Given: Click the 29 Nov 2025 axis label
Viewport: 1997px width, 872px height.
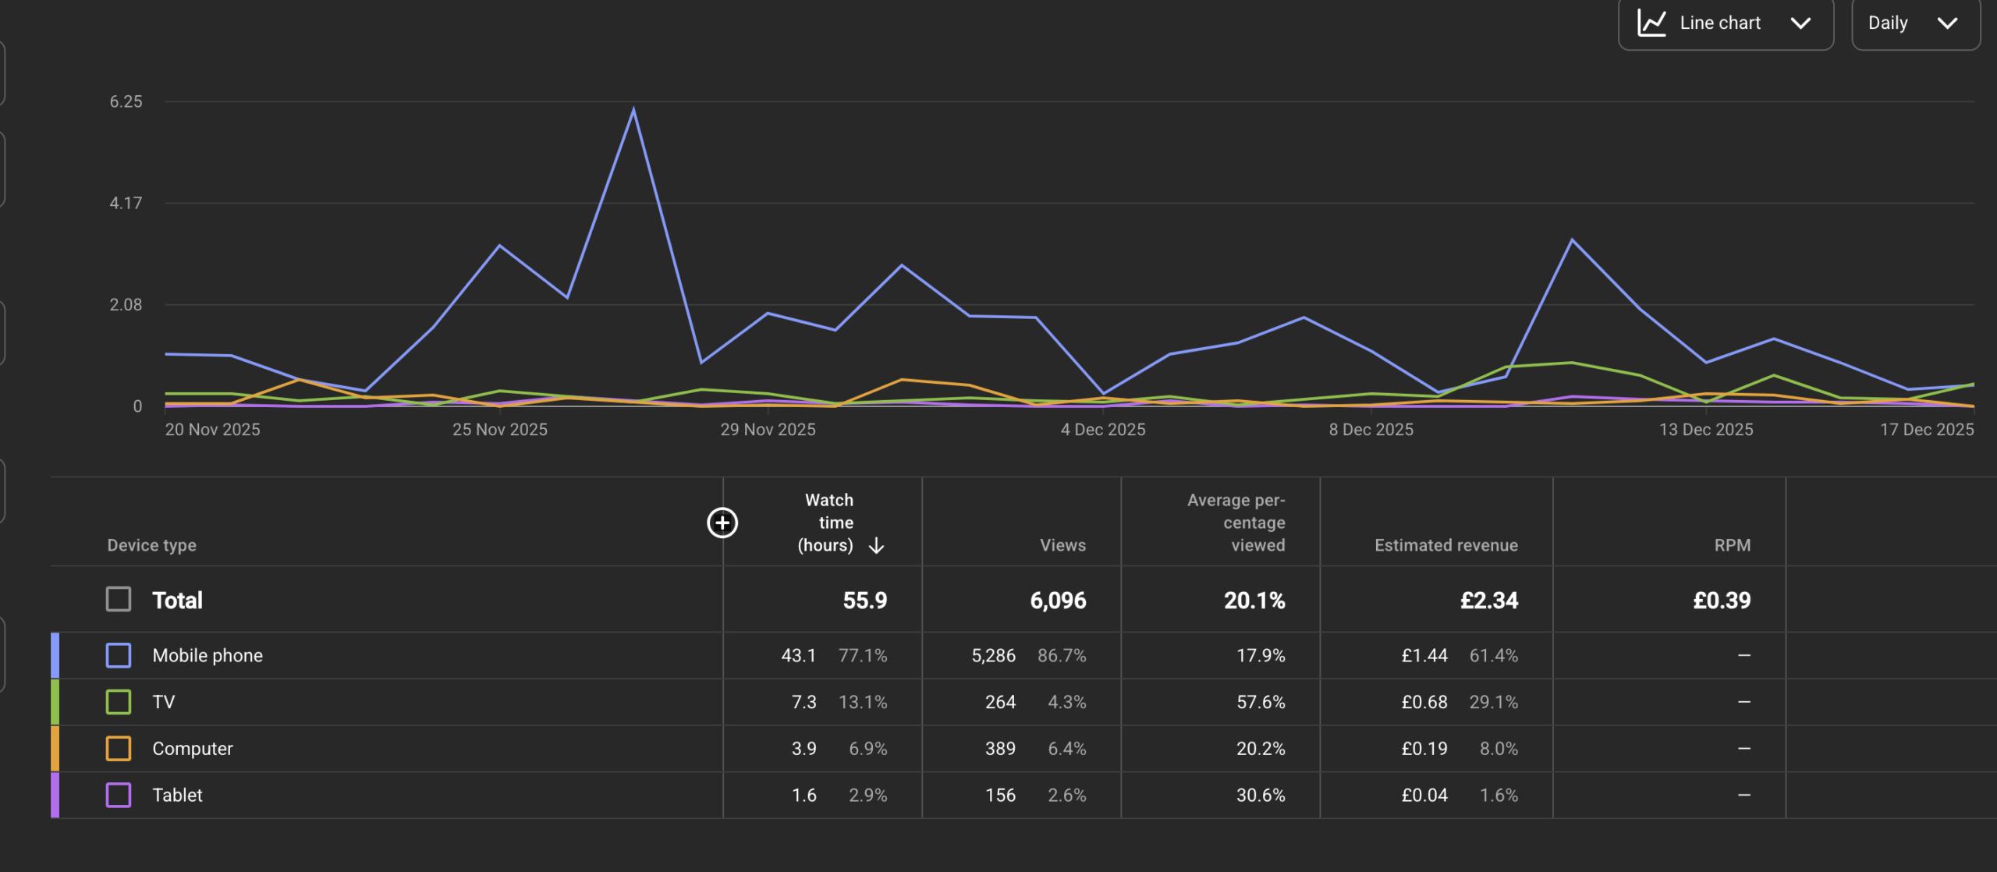Looking at the screenshot, I should click(768, 430).
